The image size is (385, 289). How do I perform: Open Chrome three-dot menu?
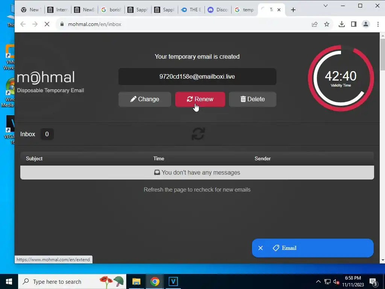tap(378, 24)
